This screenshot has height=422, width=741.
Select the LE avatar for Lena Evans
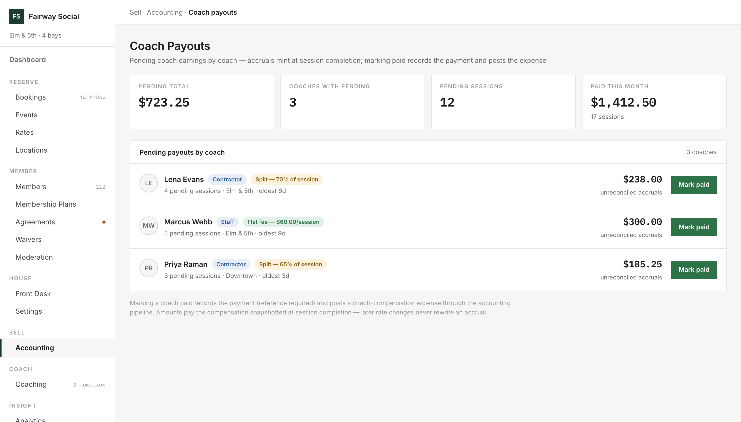(x=149, y=183)
